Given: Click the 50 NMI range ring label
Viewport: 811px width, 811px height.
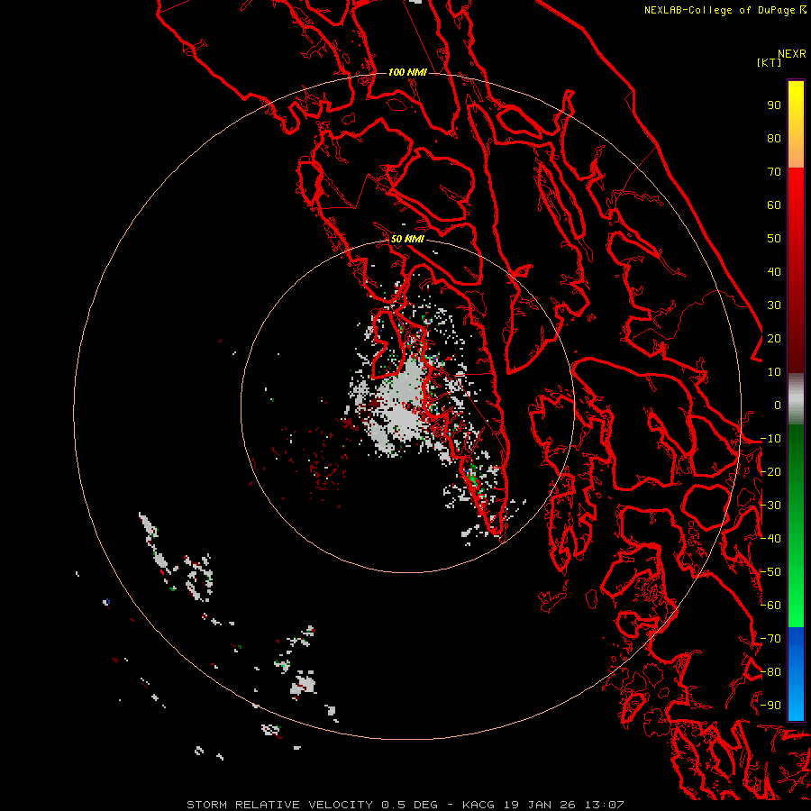Looking at the screenshot, I should (x=407, y=239).
